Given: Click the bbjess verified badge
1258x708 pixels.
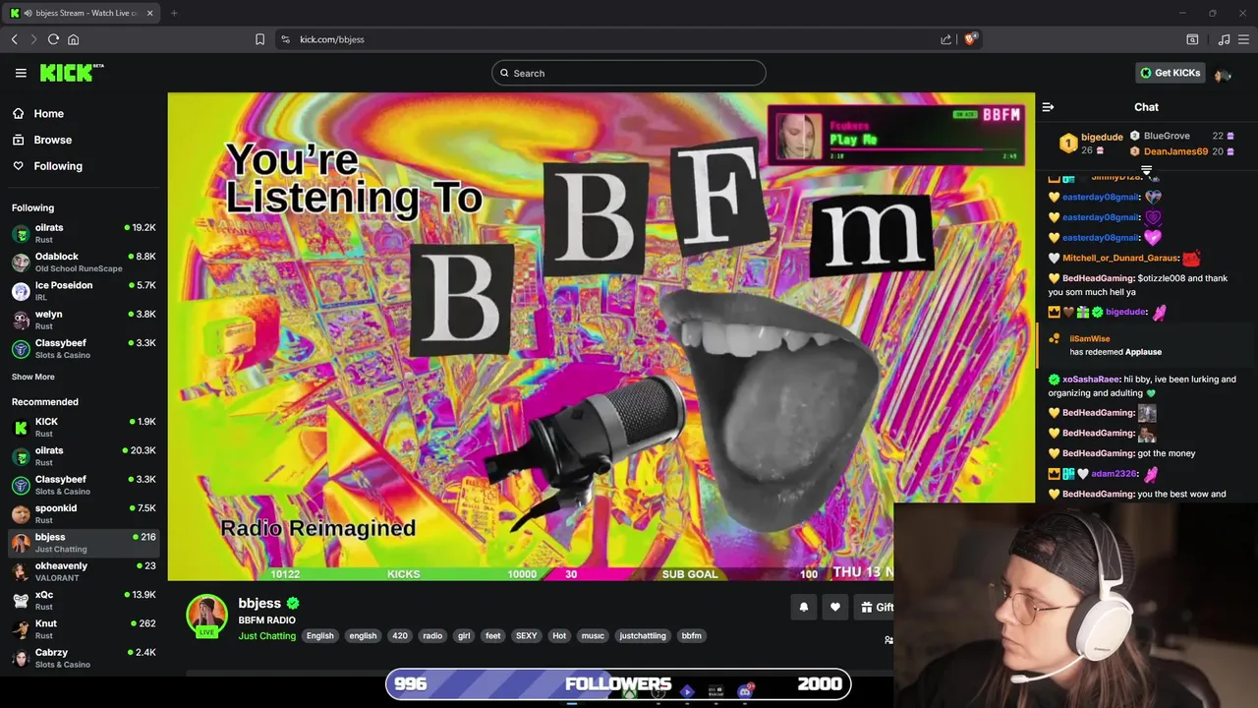Looking at the screenshot, I should 293,603.
